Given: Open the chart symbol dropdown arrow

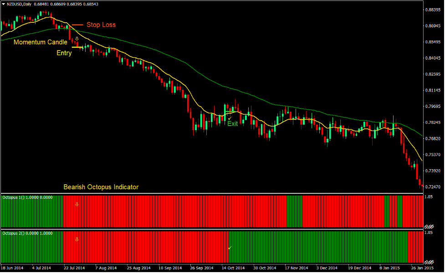Looking at the screenshot, I should click(4, 4).
